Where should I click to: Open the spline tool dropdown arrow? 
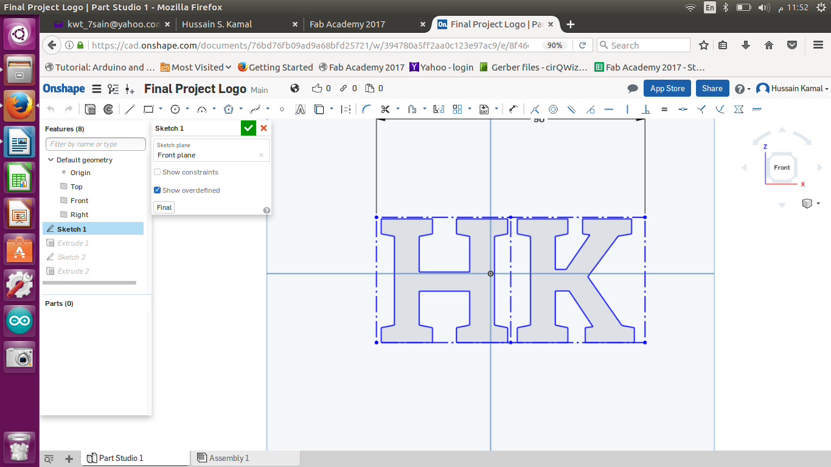coord(268,109)
